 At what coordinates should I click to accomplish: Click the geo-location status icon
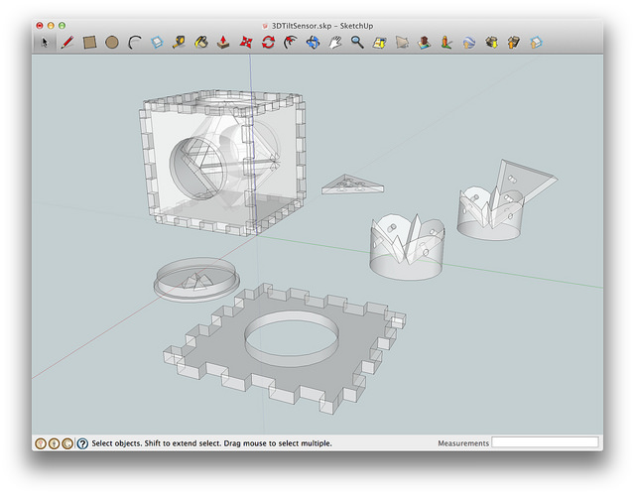[41, 443]
